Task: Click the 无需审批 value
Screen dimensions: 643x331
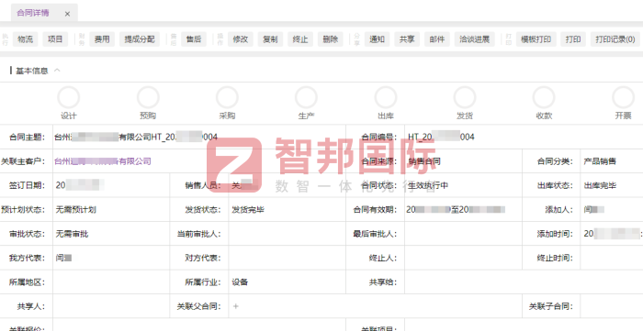Action: (x=73, y=234)
